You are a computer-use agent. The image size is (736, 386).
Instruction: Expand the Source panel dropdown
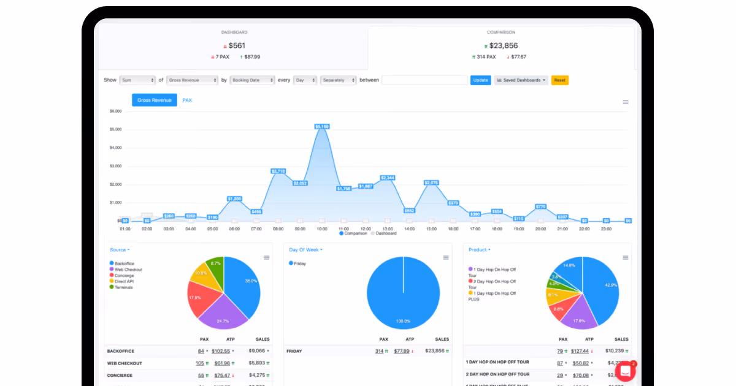[120, 250]
